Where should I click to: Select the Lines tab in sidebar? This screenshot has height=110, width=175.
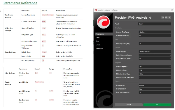click(97, 38)
